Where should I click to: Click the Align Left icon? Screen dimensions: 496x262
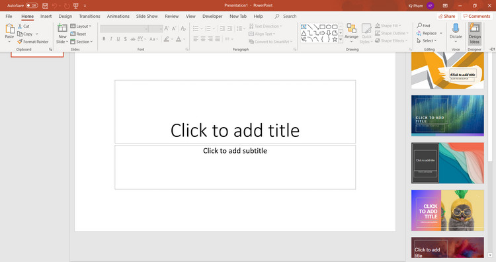(196, 39)
